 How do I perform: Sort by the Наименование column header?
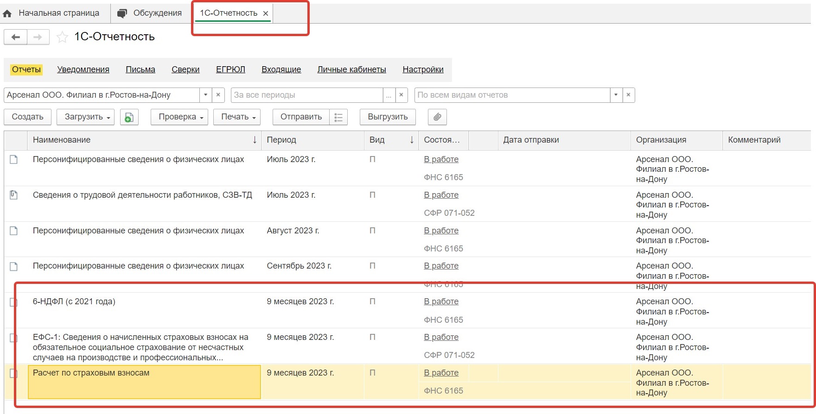coord(144,140)
